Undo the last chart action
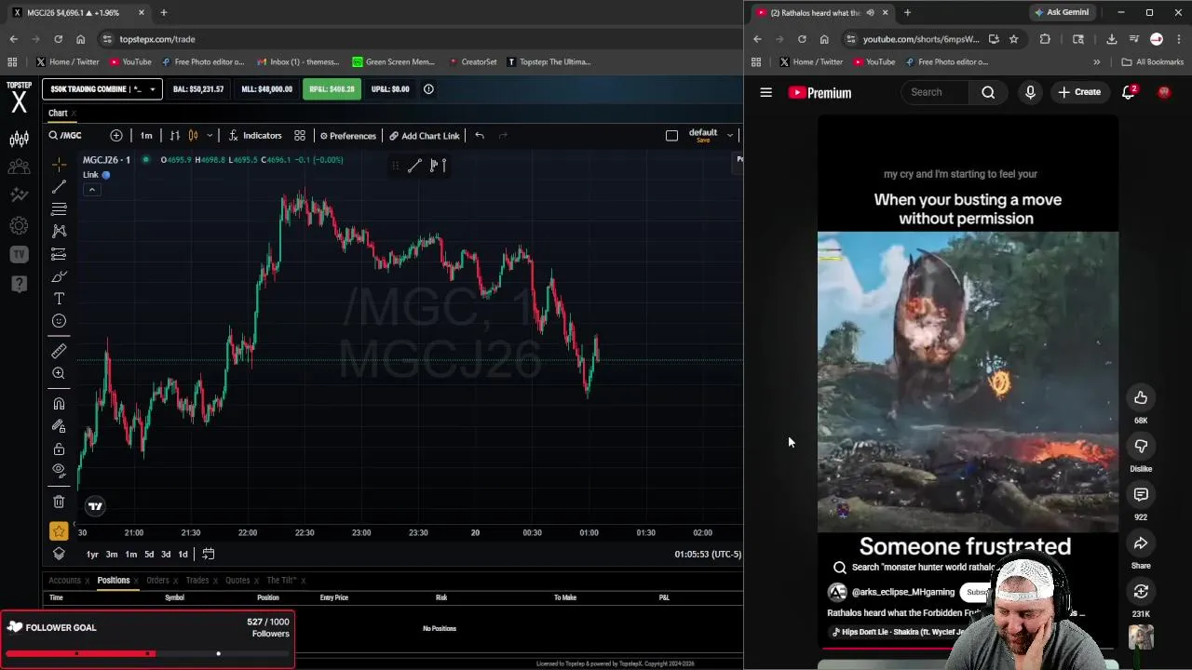 (x=480, y=136)
